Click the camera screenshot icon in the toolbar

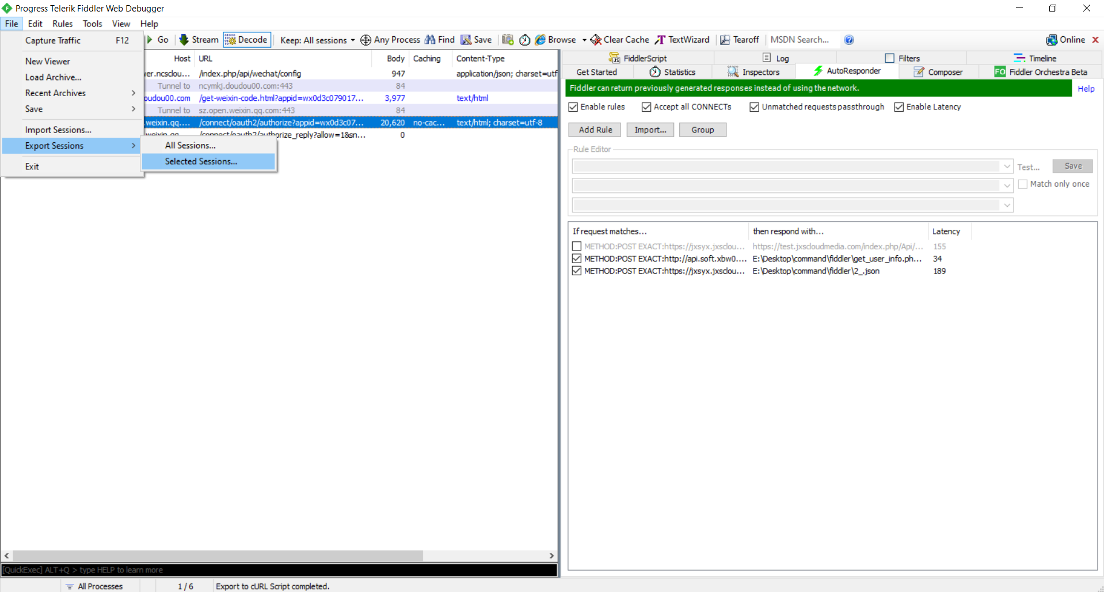[x=508, y=40]
